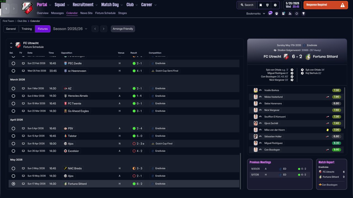Click the Arrange Friendly button

[x=123, y=29]
